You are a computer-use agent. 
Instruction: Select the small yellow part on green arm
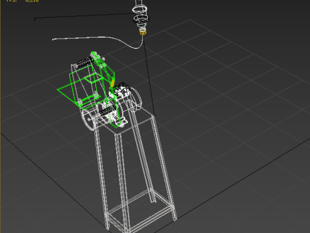click(112, 83)
